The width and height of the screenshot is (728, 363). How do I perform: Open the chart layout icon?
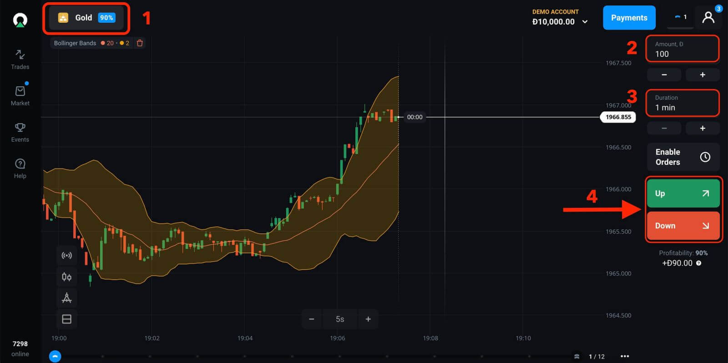(66, 319)
